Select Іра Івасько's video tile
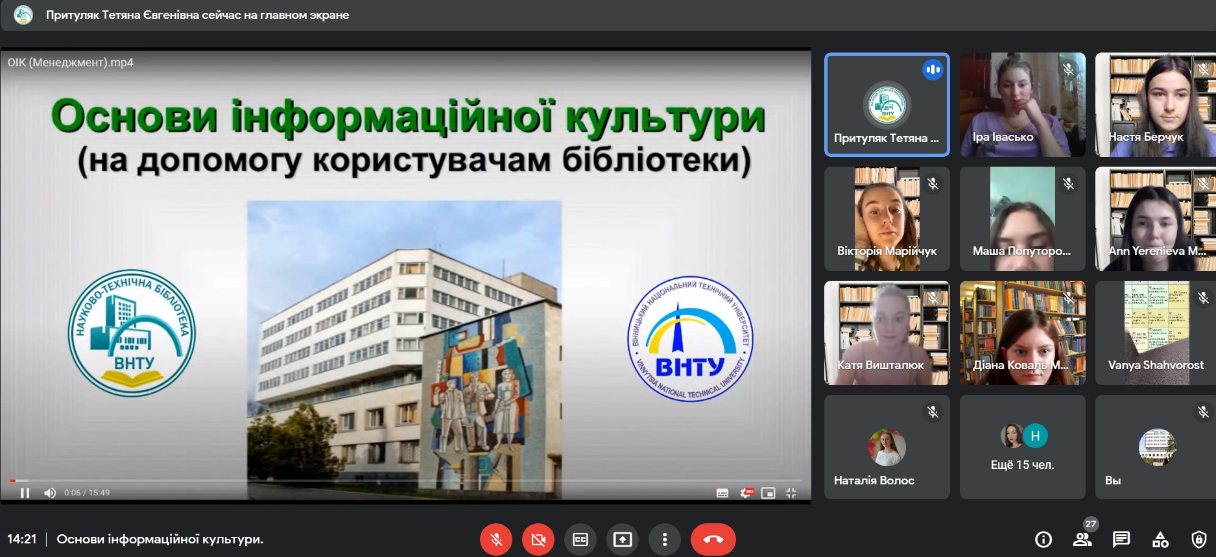 tap(1023, 105)
